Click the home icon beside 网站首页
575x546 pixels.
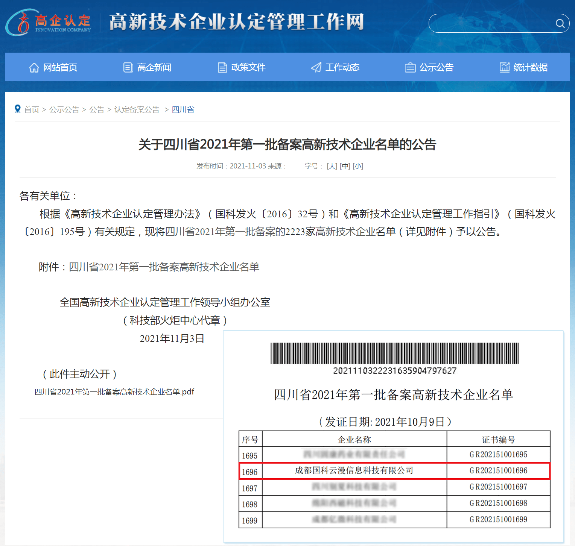[34, 68]
